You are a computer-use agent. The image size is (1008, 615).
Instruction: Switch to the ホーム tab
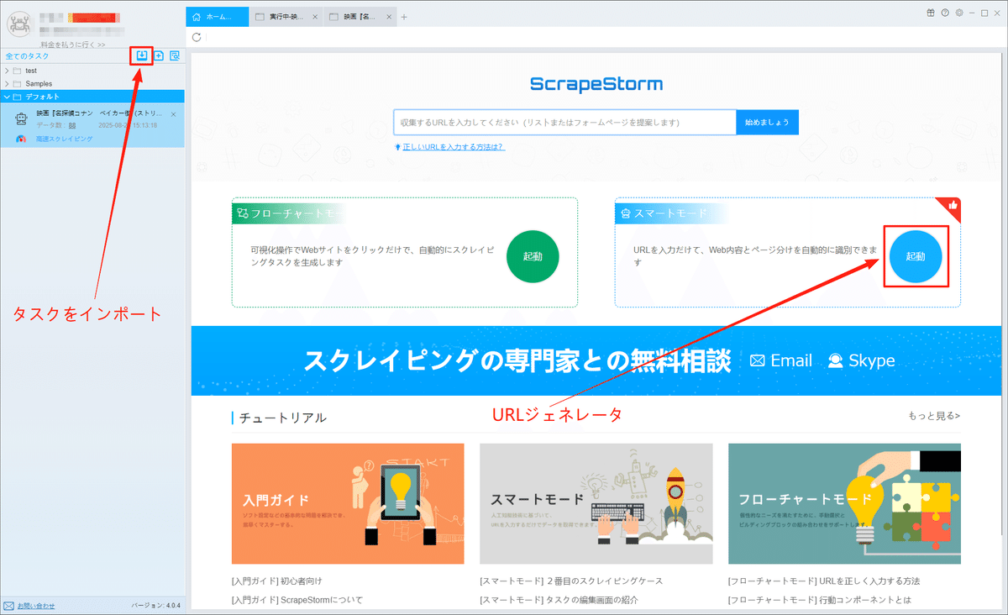tap(218, 17)
